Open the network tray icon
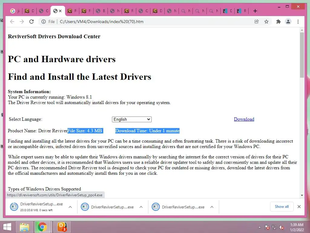 (274, 227)
